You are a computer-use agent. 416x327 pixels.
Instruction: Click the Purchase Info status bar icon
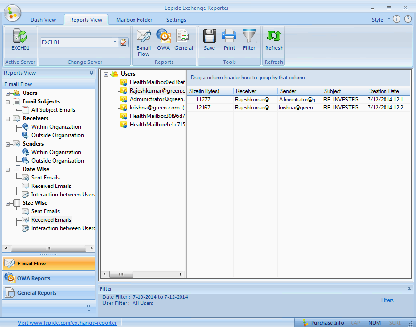pos(305,323)
